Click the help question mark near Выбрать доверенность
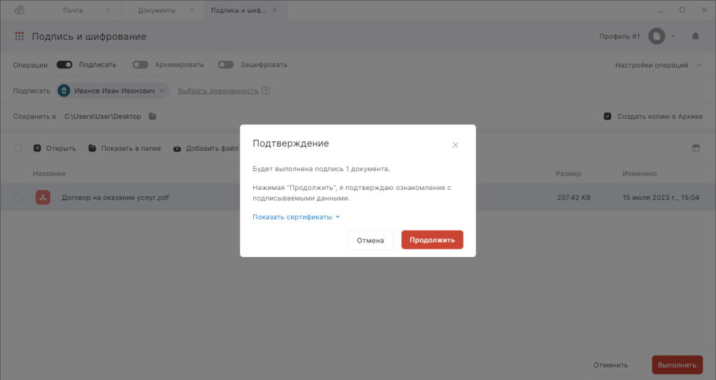Viewport: 716px width, 380px height. [266, 91]
